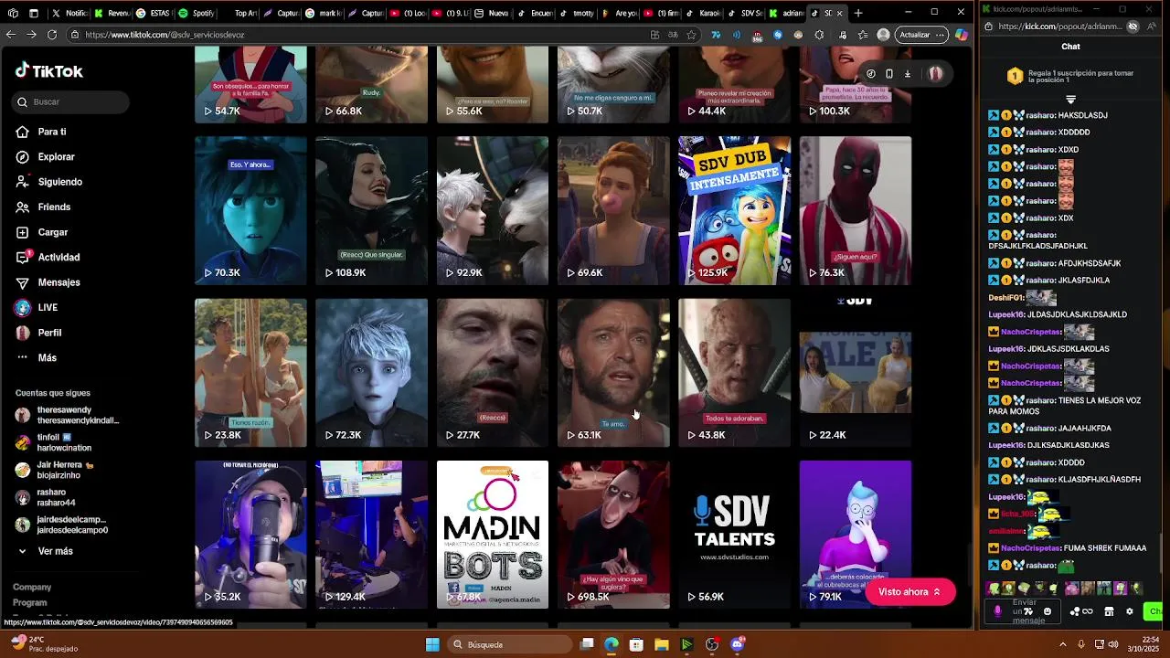Click the Kick chat microphone icon
This screenshot has height=658, width=1170.
pos(997,611)
